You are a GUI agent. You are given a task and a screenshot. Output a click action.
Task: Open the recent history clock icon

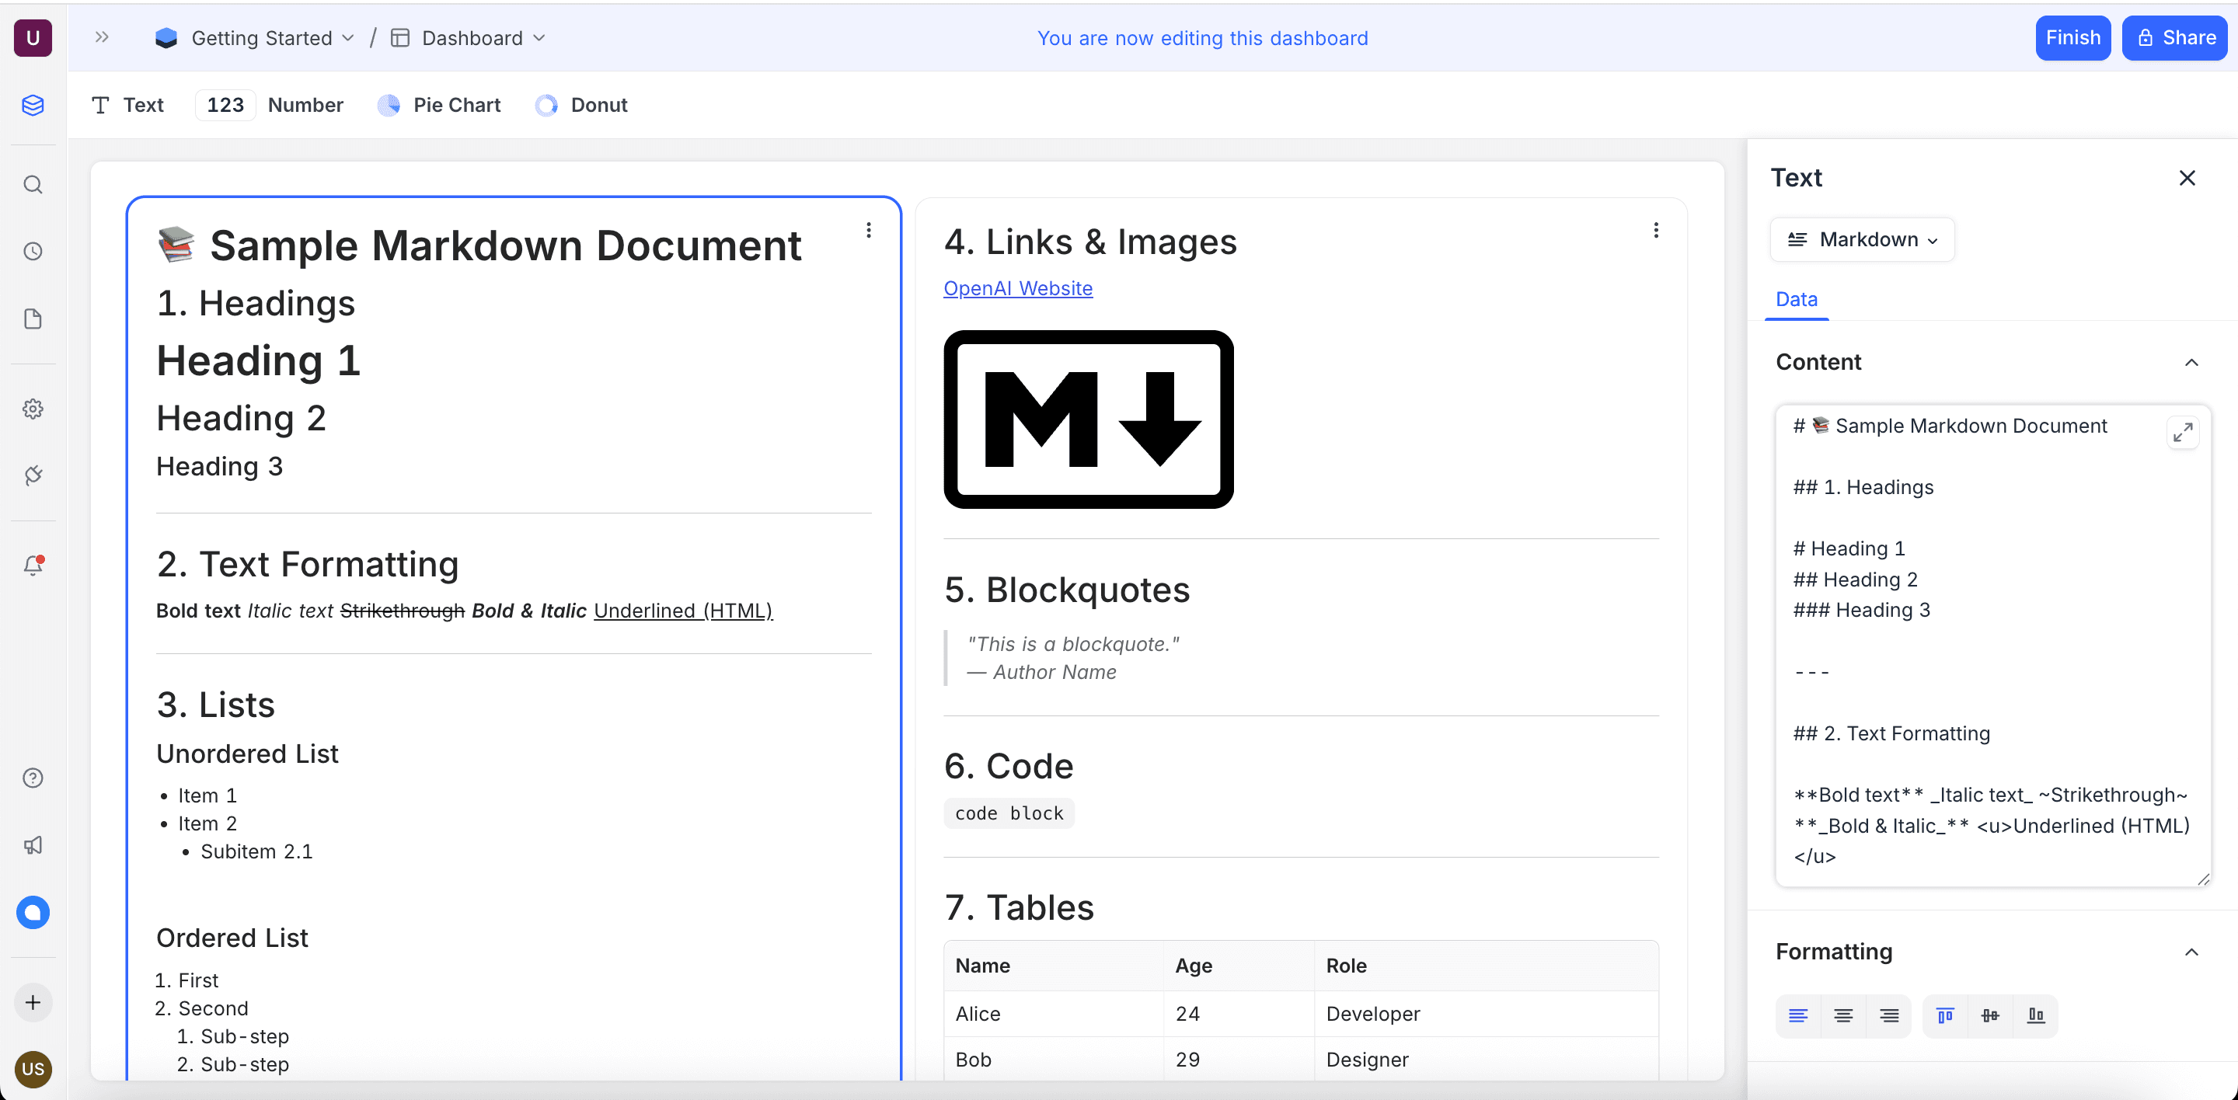pos(33,252)
